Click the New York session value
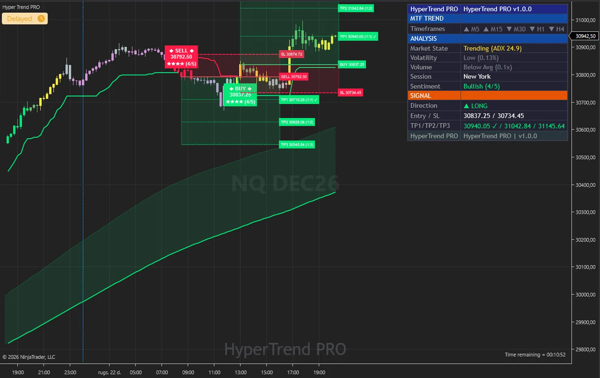The image size is (600, 378). [x=477, y=77]
